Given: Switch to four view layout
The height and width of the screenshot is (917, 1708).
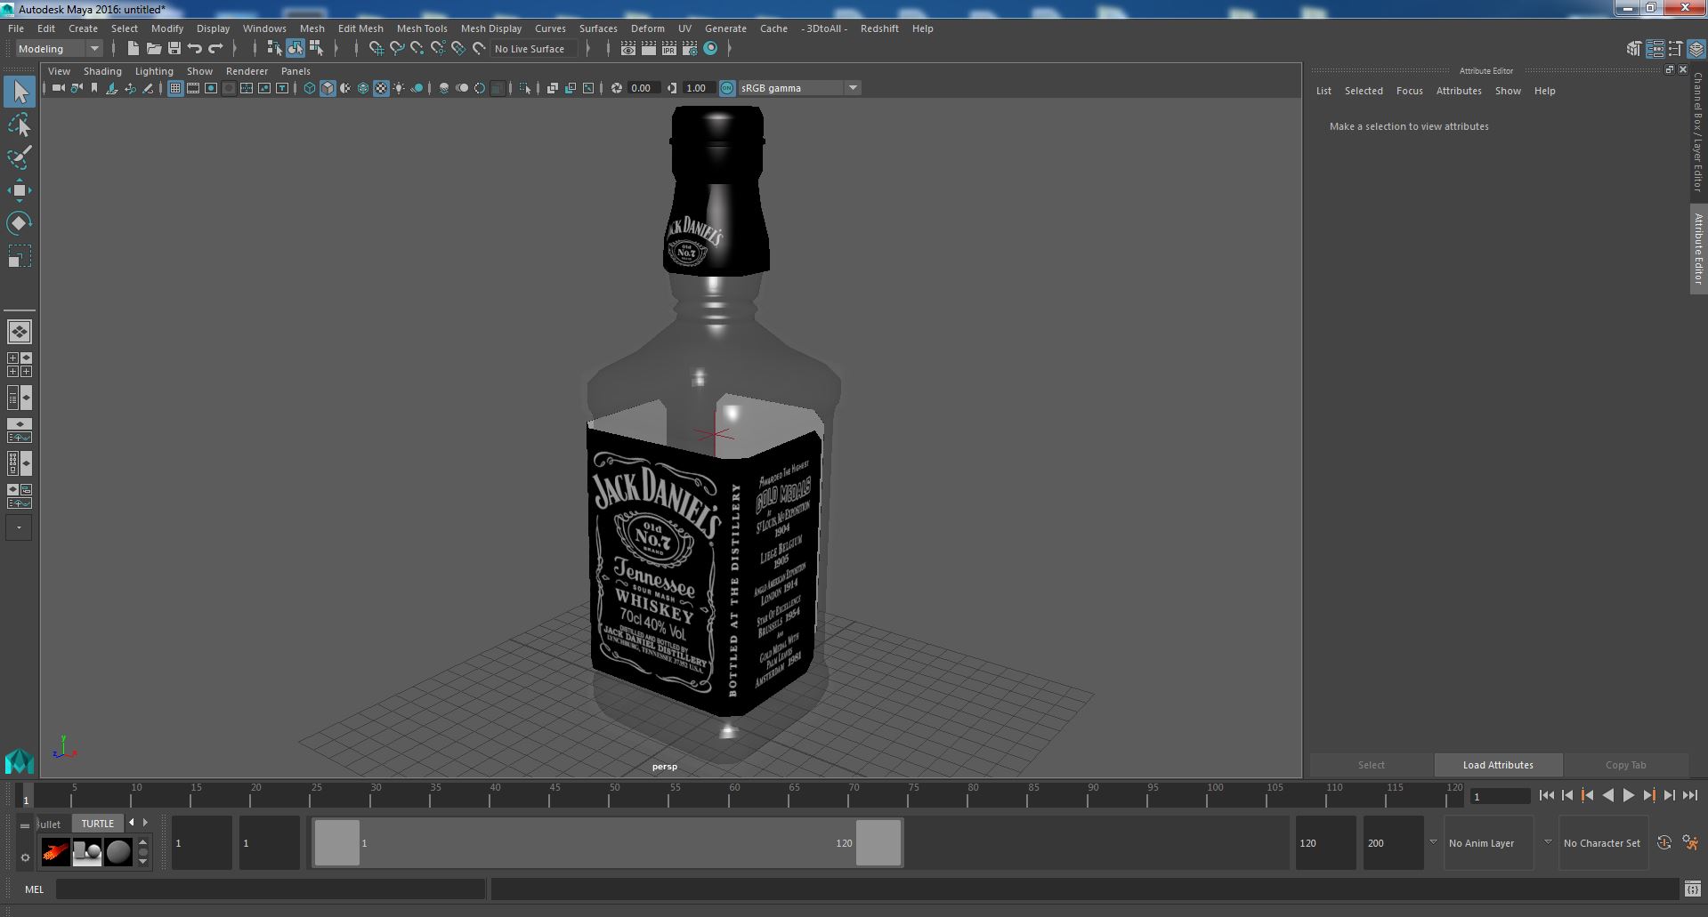Looking at the screenshot, I should click(20, 365).
